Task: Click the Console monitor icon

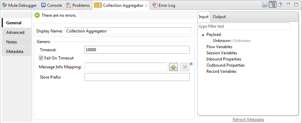Action: coord(44,5)
